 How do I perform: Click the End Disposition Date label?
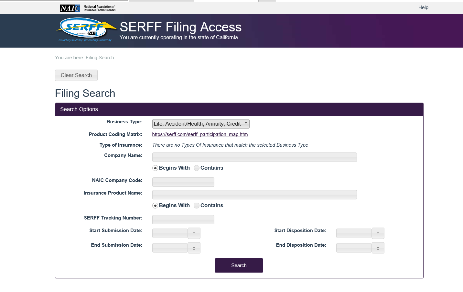(301, 245)
